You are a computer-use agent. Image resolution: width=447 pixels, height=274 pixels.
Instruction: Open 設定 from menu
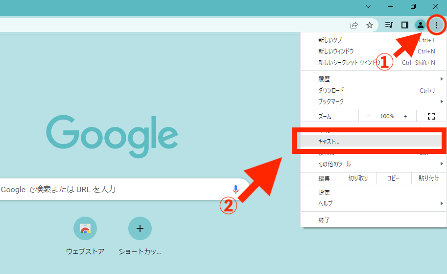pyautogui.click(x=374, y=192)
